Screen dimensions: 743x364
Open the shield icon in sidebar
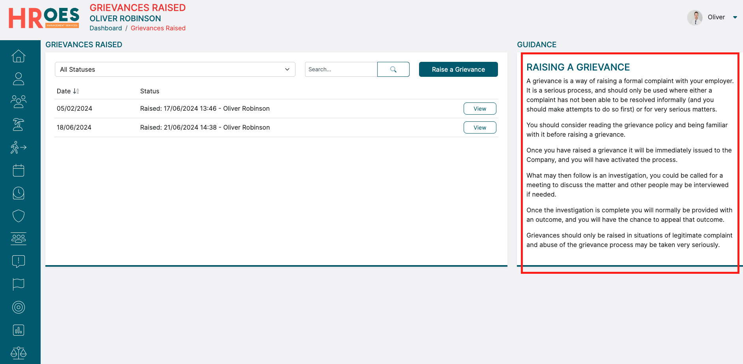point(19,216)
